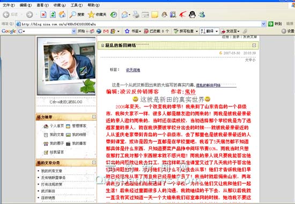Open the author link 鬼铃
The width and height of the screenshot is (295, 204).
click(190, 92)
